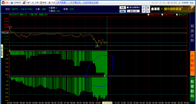This screenshot has width=196, height=104.
Task: Open the 社團 community icon
Action: point(24,2)
